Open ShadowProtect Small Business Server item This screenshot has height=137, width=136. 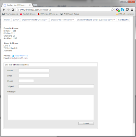96,20
